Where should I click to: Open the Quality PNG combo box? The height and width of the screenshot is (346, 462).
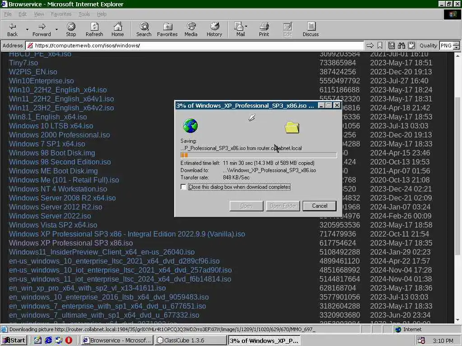(449, 46)
